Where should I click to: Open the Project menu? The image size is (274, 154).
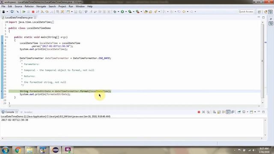[62, 6]
